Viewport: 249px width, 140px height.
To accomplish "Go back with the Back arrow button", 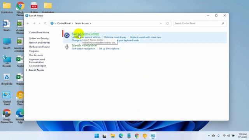I will [x=28, y=23].
